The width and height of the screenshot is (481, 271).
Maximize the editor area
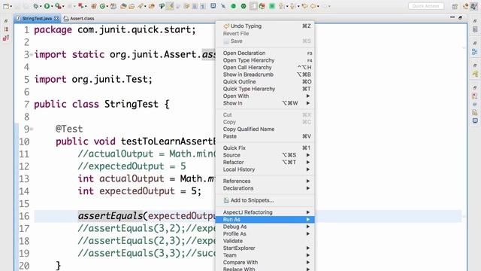460,17
